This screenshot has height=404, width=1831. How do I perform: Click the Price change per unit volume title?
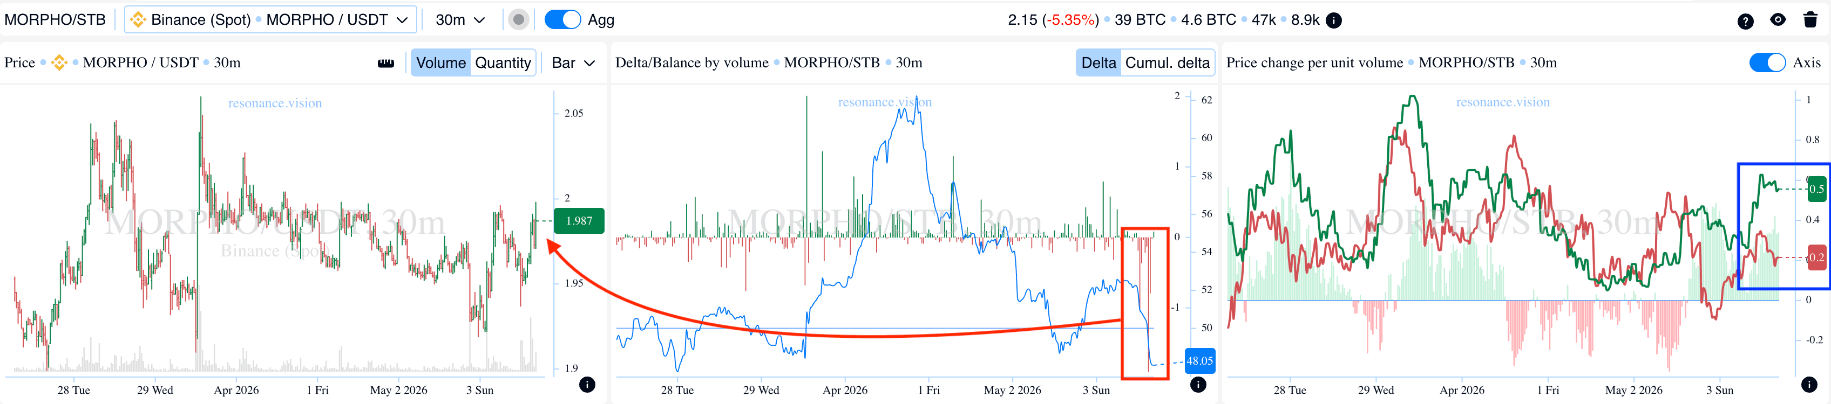point(1315,62)
